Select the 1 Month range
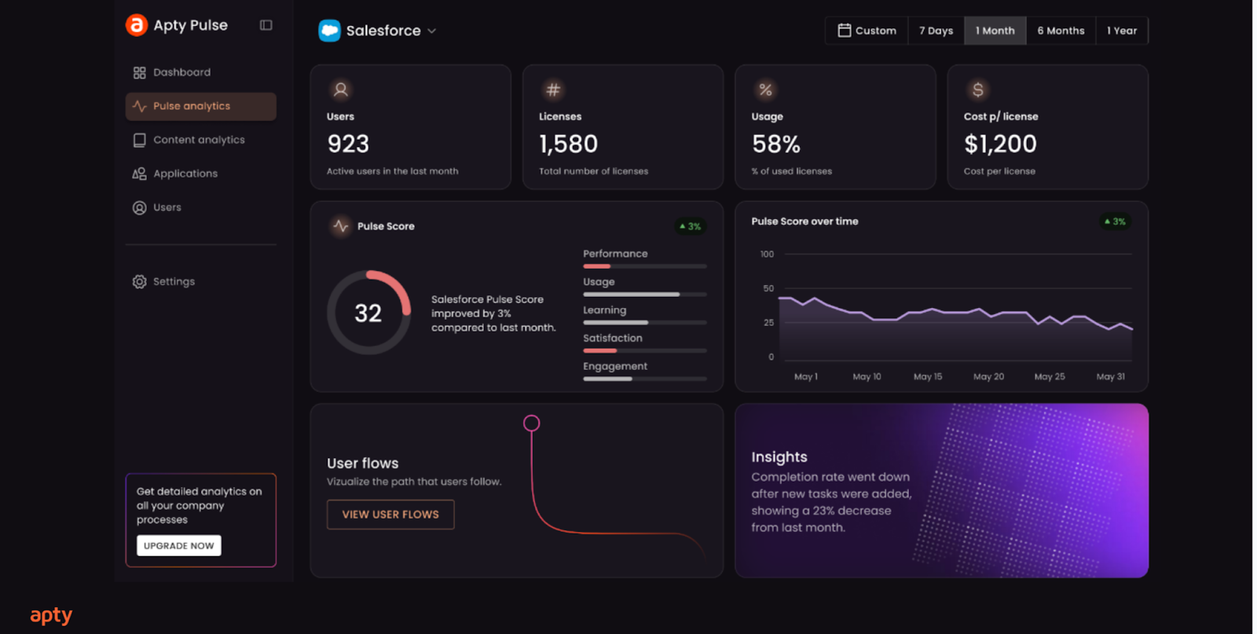The image size is (1257, 634). coord(995,31)
